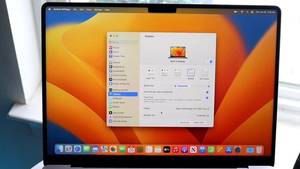
Task: Open the Notes app in Dock
Action: [x=158, y=149]
